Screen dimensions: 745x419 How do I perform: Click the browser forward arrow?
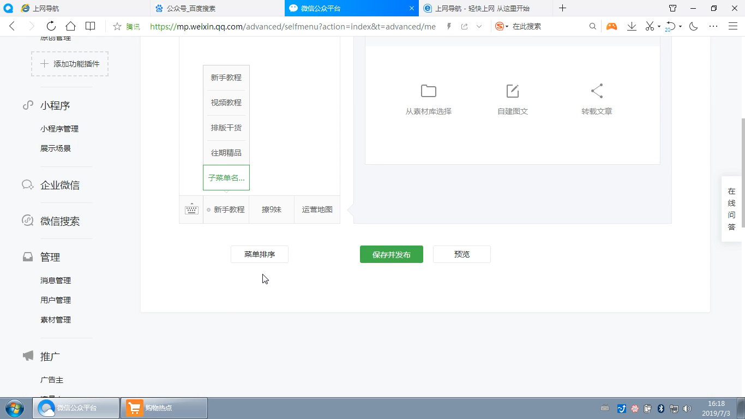[x=31, y=26]
